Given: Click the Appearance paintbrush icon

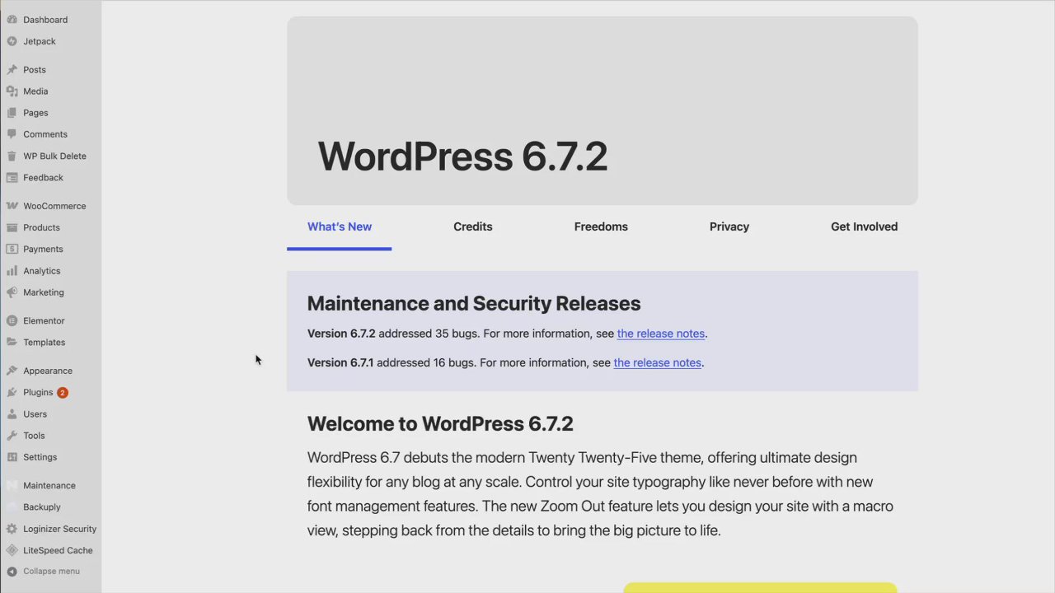Looking at the screenshot, I should (x=12, y=371).
